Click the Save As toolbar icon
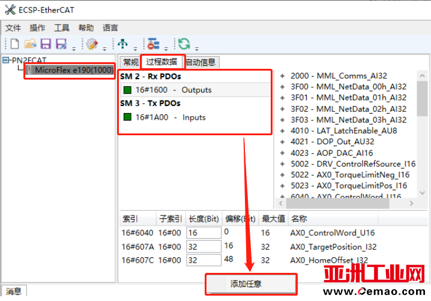 click(61, 44)
